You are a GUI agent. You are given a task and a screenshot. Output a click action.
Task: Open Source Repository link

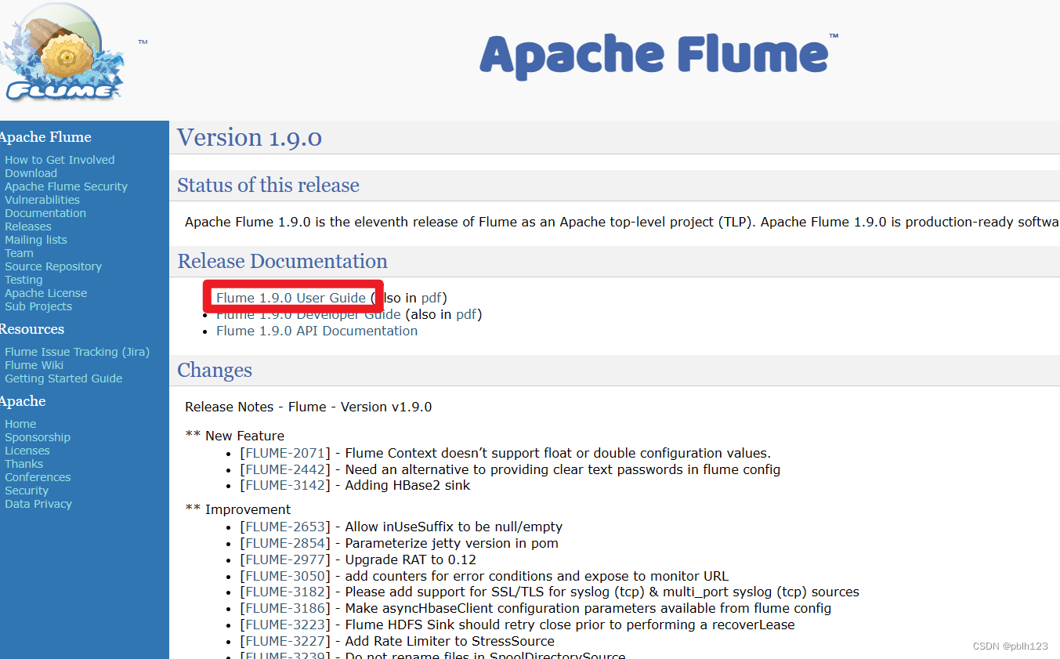tap(53, 266)
